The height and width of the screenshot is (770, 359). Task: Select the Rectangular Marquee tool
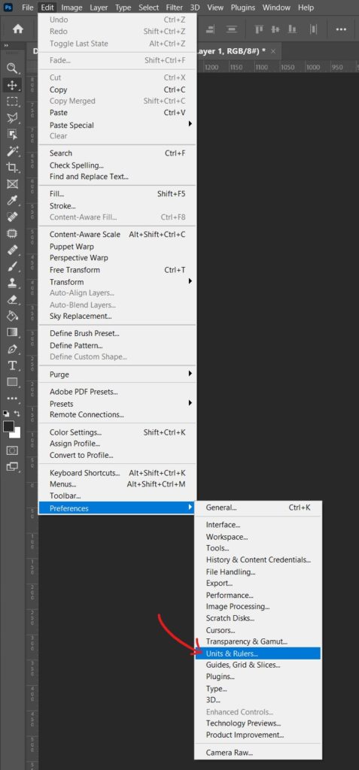pyautogui.click(x=12, y=102)
